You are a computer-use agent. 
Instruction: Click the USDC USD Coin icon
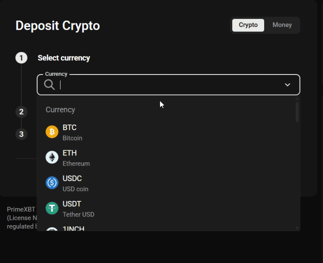[x=52, y=182]
